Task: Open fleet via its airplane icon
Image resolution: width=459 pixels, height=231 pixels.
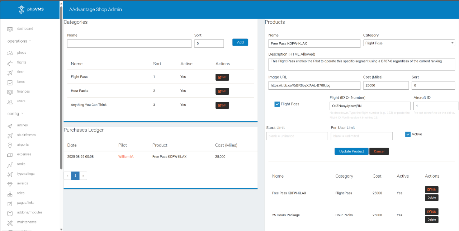Action: [x=10, y=72]
